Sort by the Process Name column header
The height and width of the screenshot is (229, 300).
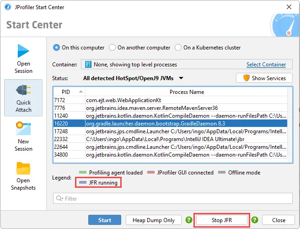point(187,92)
